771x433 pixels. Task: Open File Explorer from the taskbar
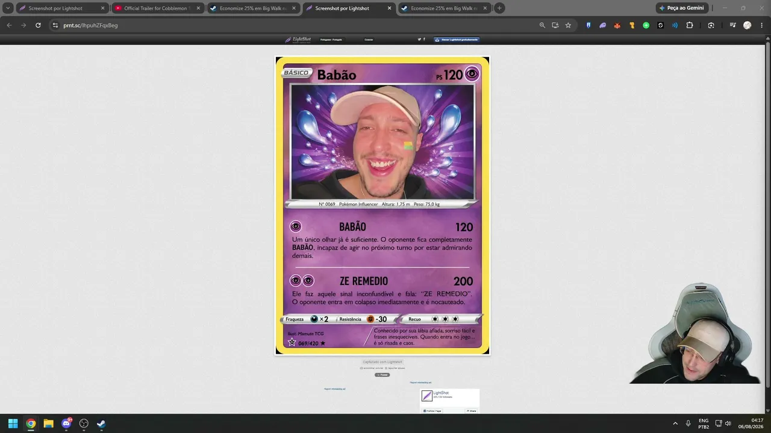[48, 423]
